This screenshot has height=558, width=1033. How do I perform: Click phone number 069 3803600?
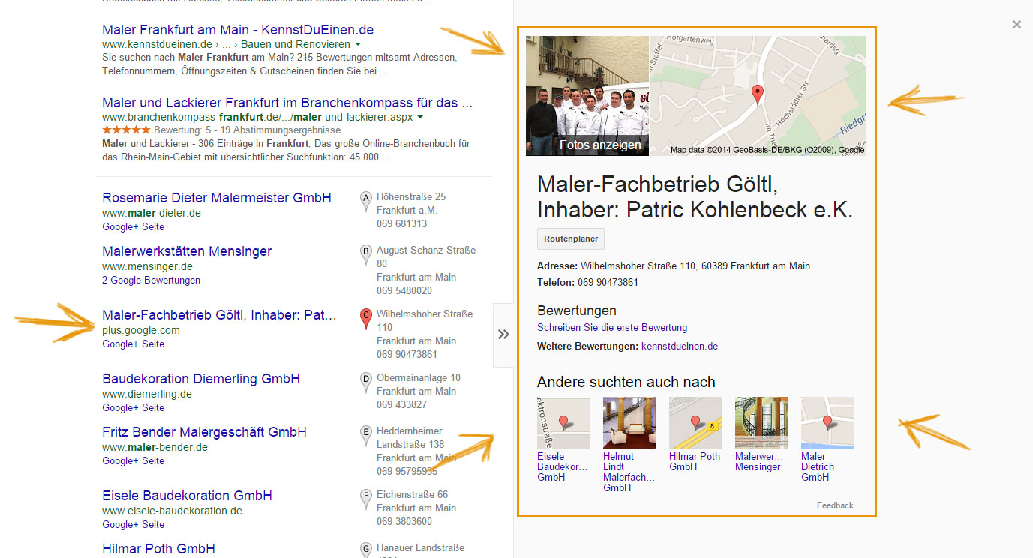click(404, 521)
